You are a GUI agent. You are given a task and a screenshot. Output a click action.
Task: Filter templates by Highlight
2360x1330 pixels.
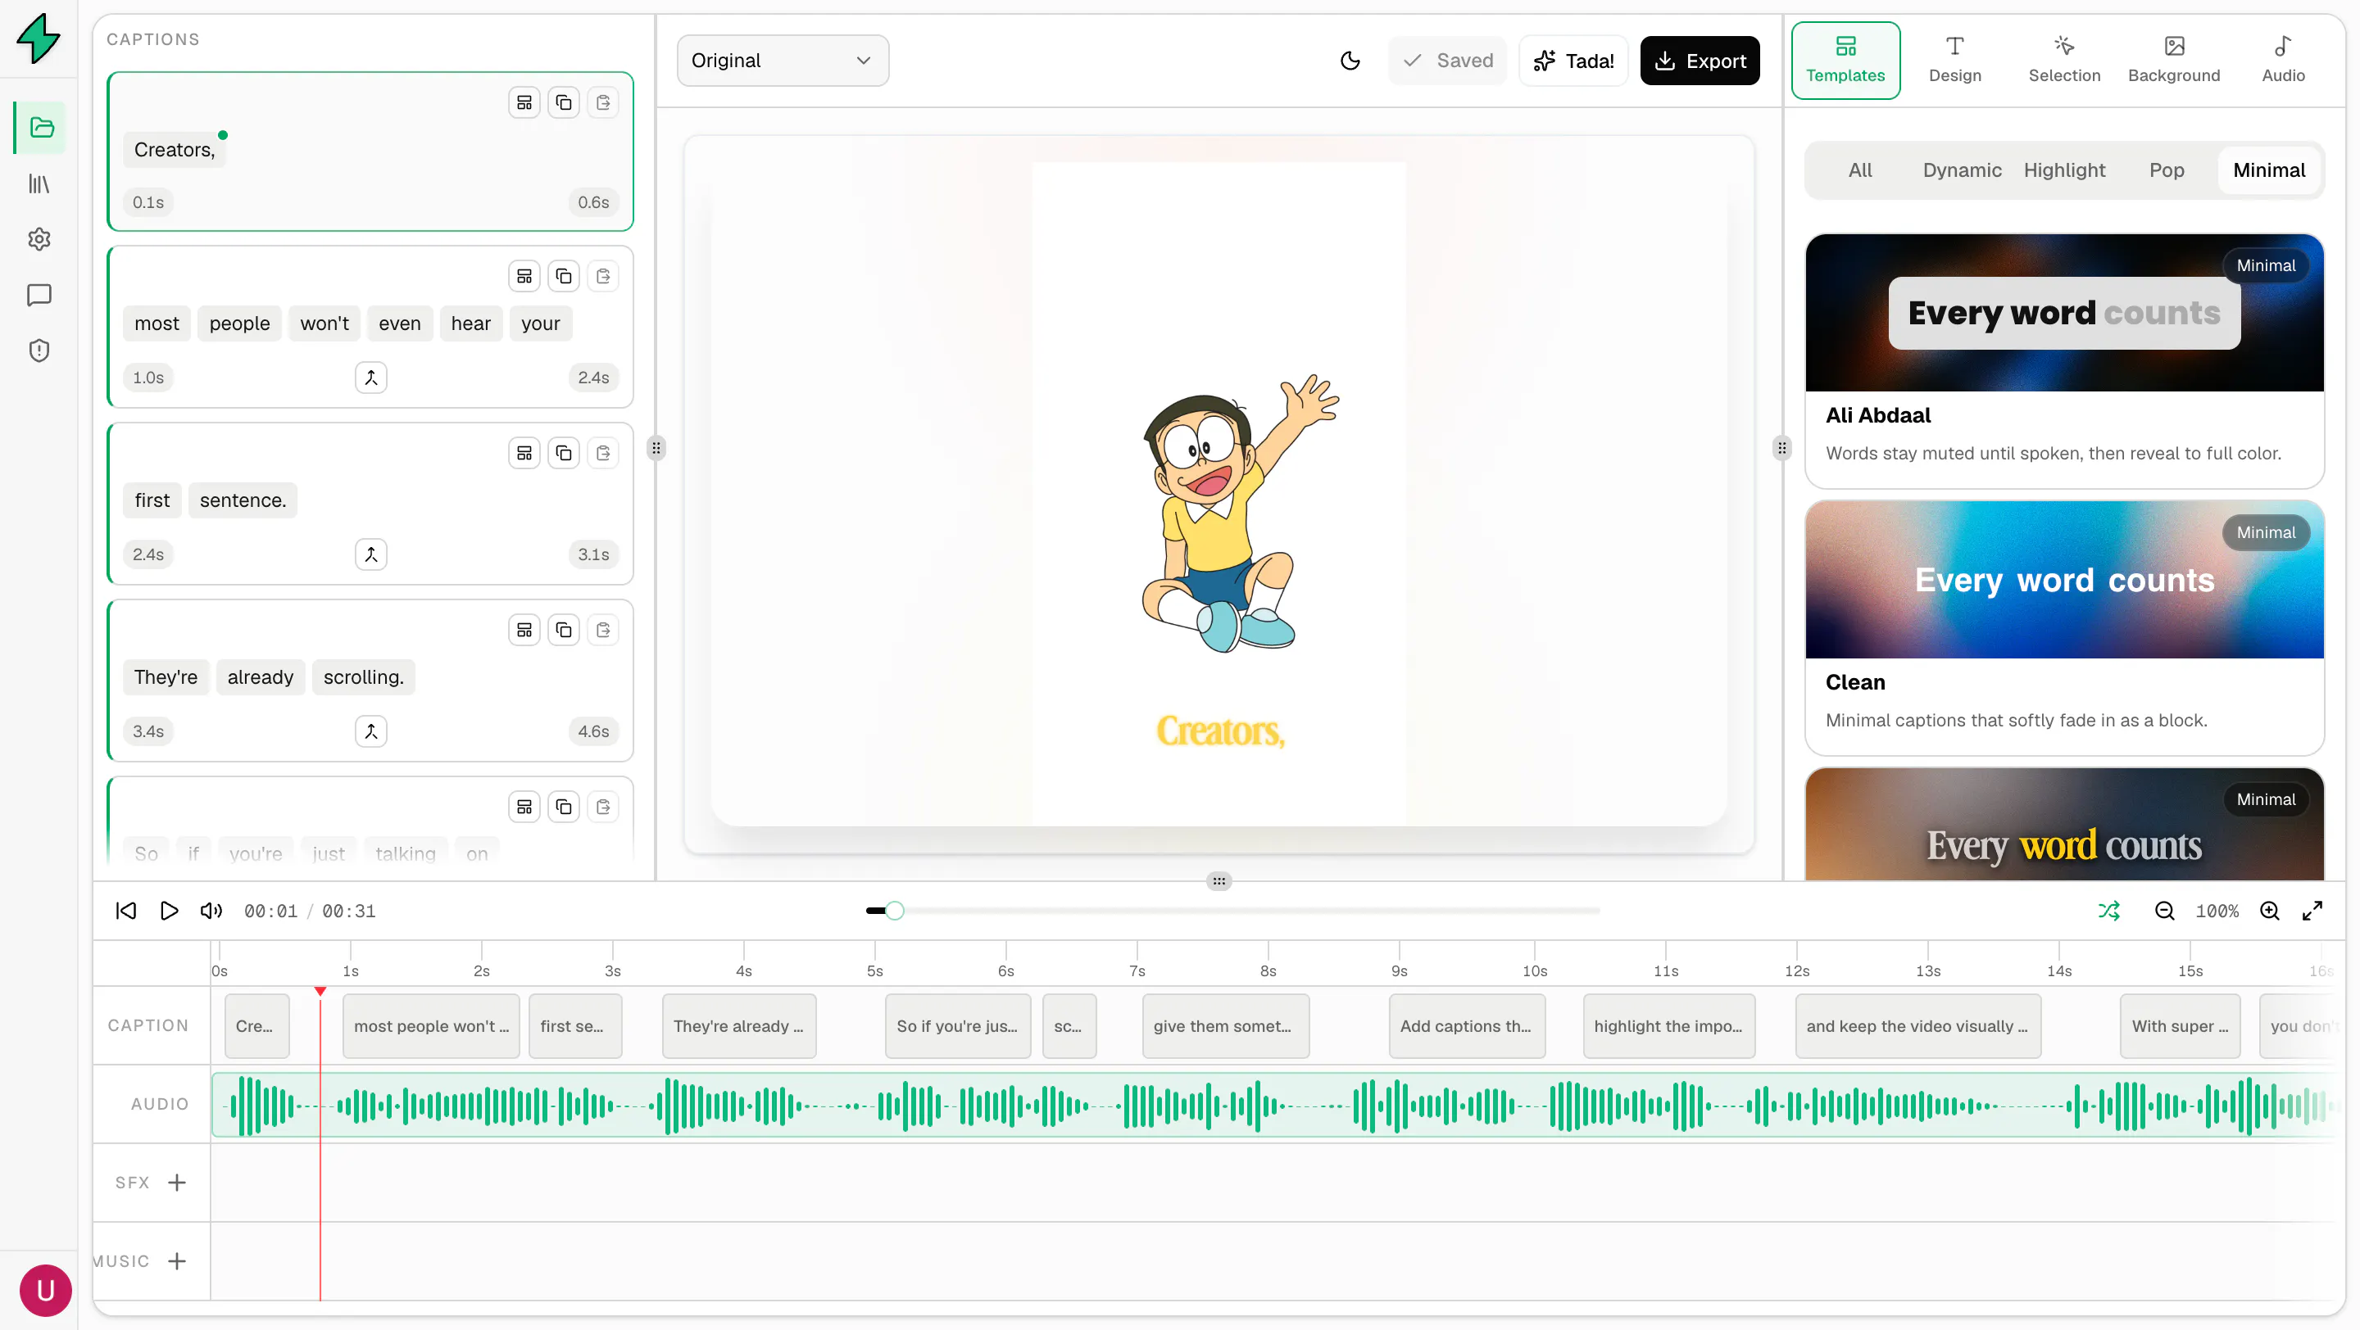(2064, 170)
